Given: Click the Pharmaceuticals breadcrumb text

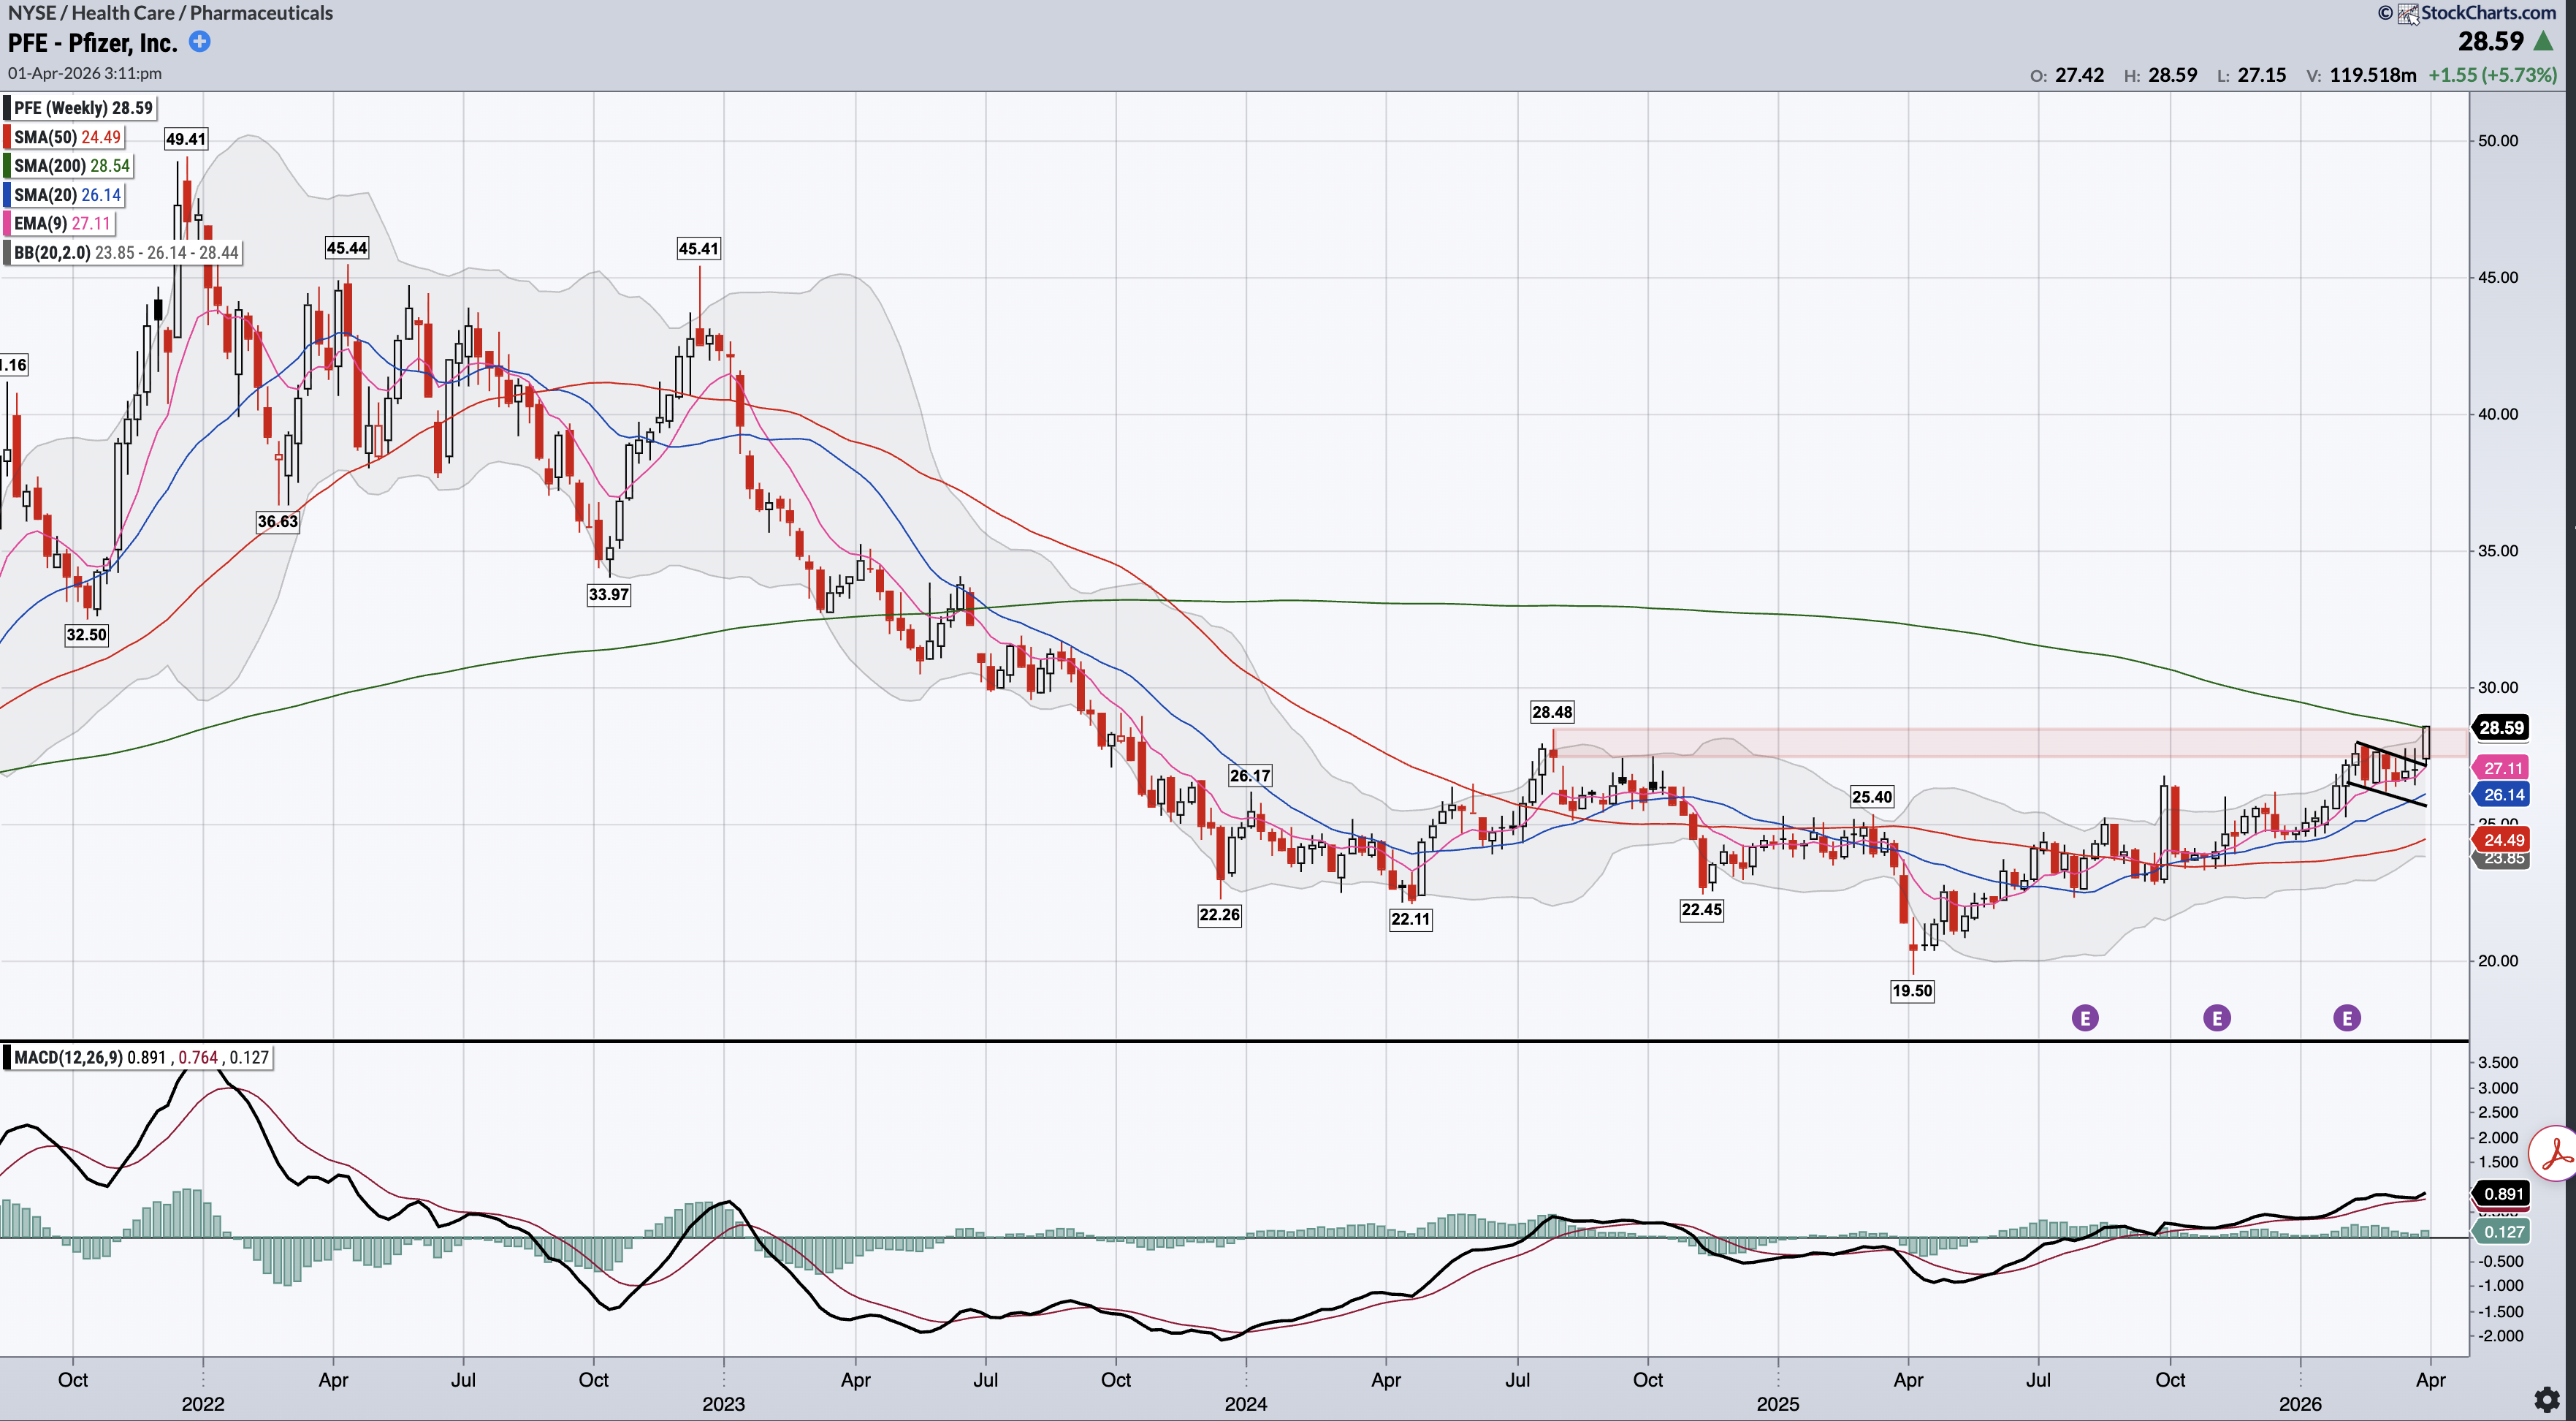Looking at the screenshot, I should [x=261, y=13].
